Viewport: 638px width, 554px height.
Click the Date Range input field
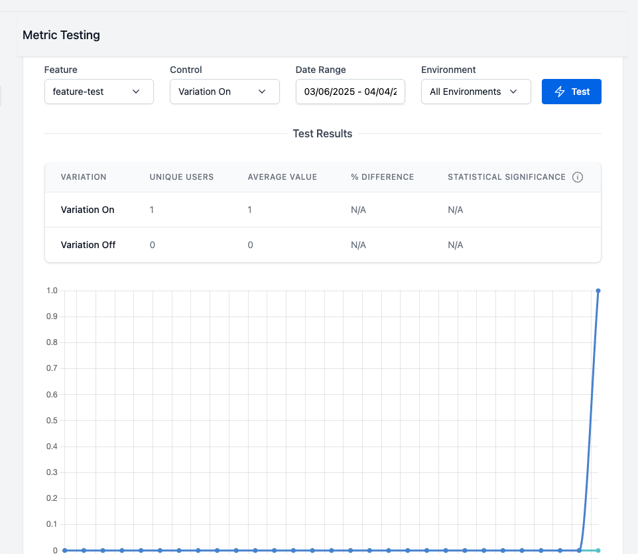pyautogui.click(x=350, y=92)
